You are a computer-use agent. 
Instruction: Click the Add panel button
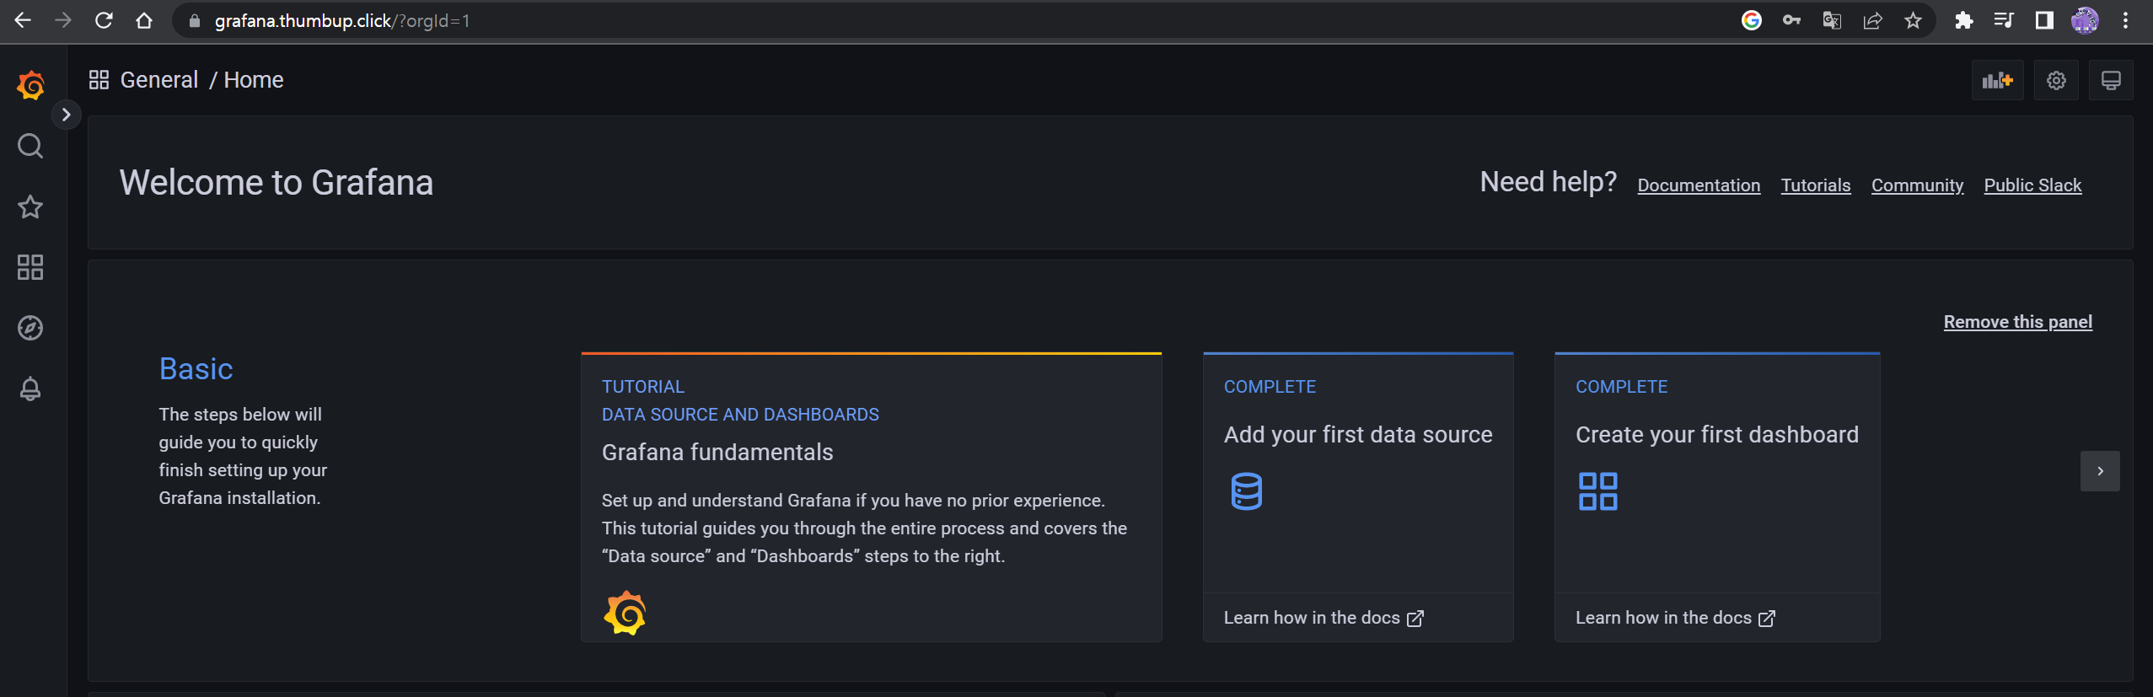tap(1997, 80)
